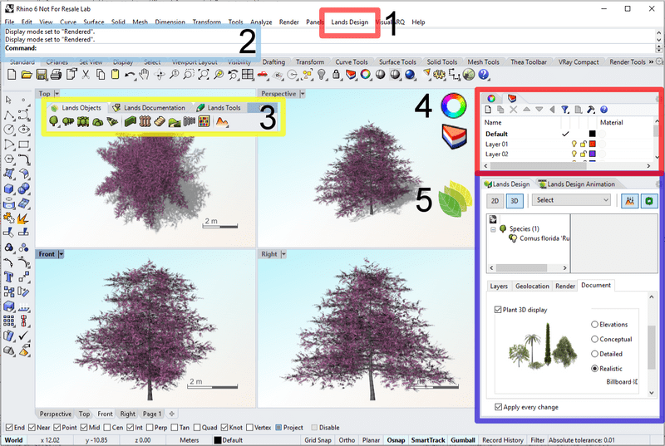Screen dimensions: 665x446
Task: Click the layer filter funnel icon
Action: click(564, 110)
